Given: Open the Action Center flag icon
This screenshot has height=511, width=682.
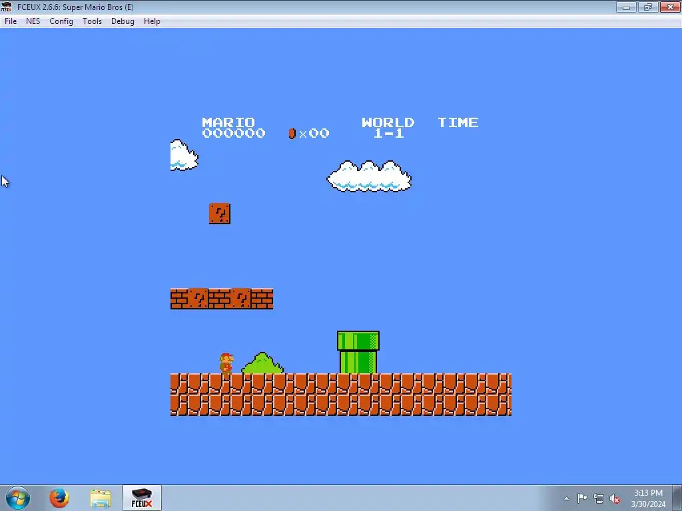Looking at the screenshot, I should (x=582, y=498).
